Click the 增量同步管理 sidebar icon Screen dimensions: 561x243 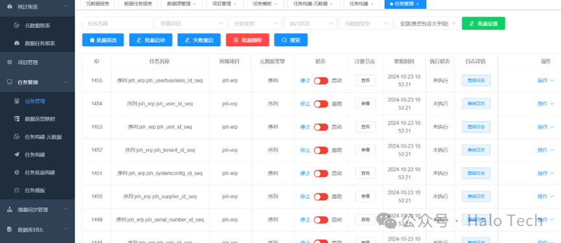[x=10, y=210]
